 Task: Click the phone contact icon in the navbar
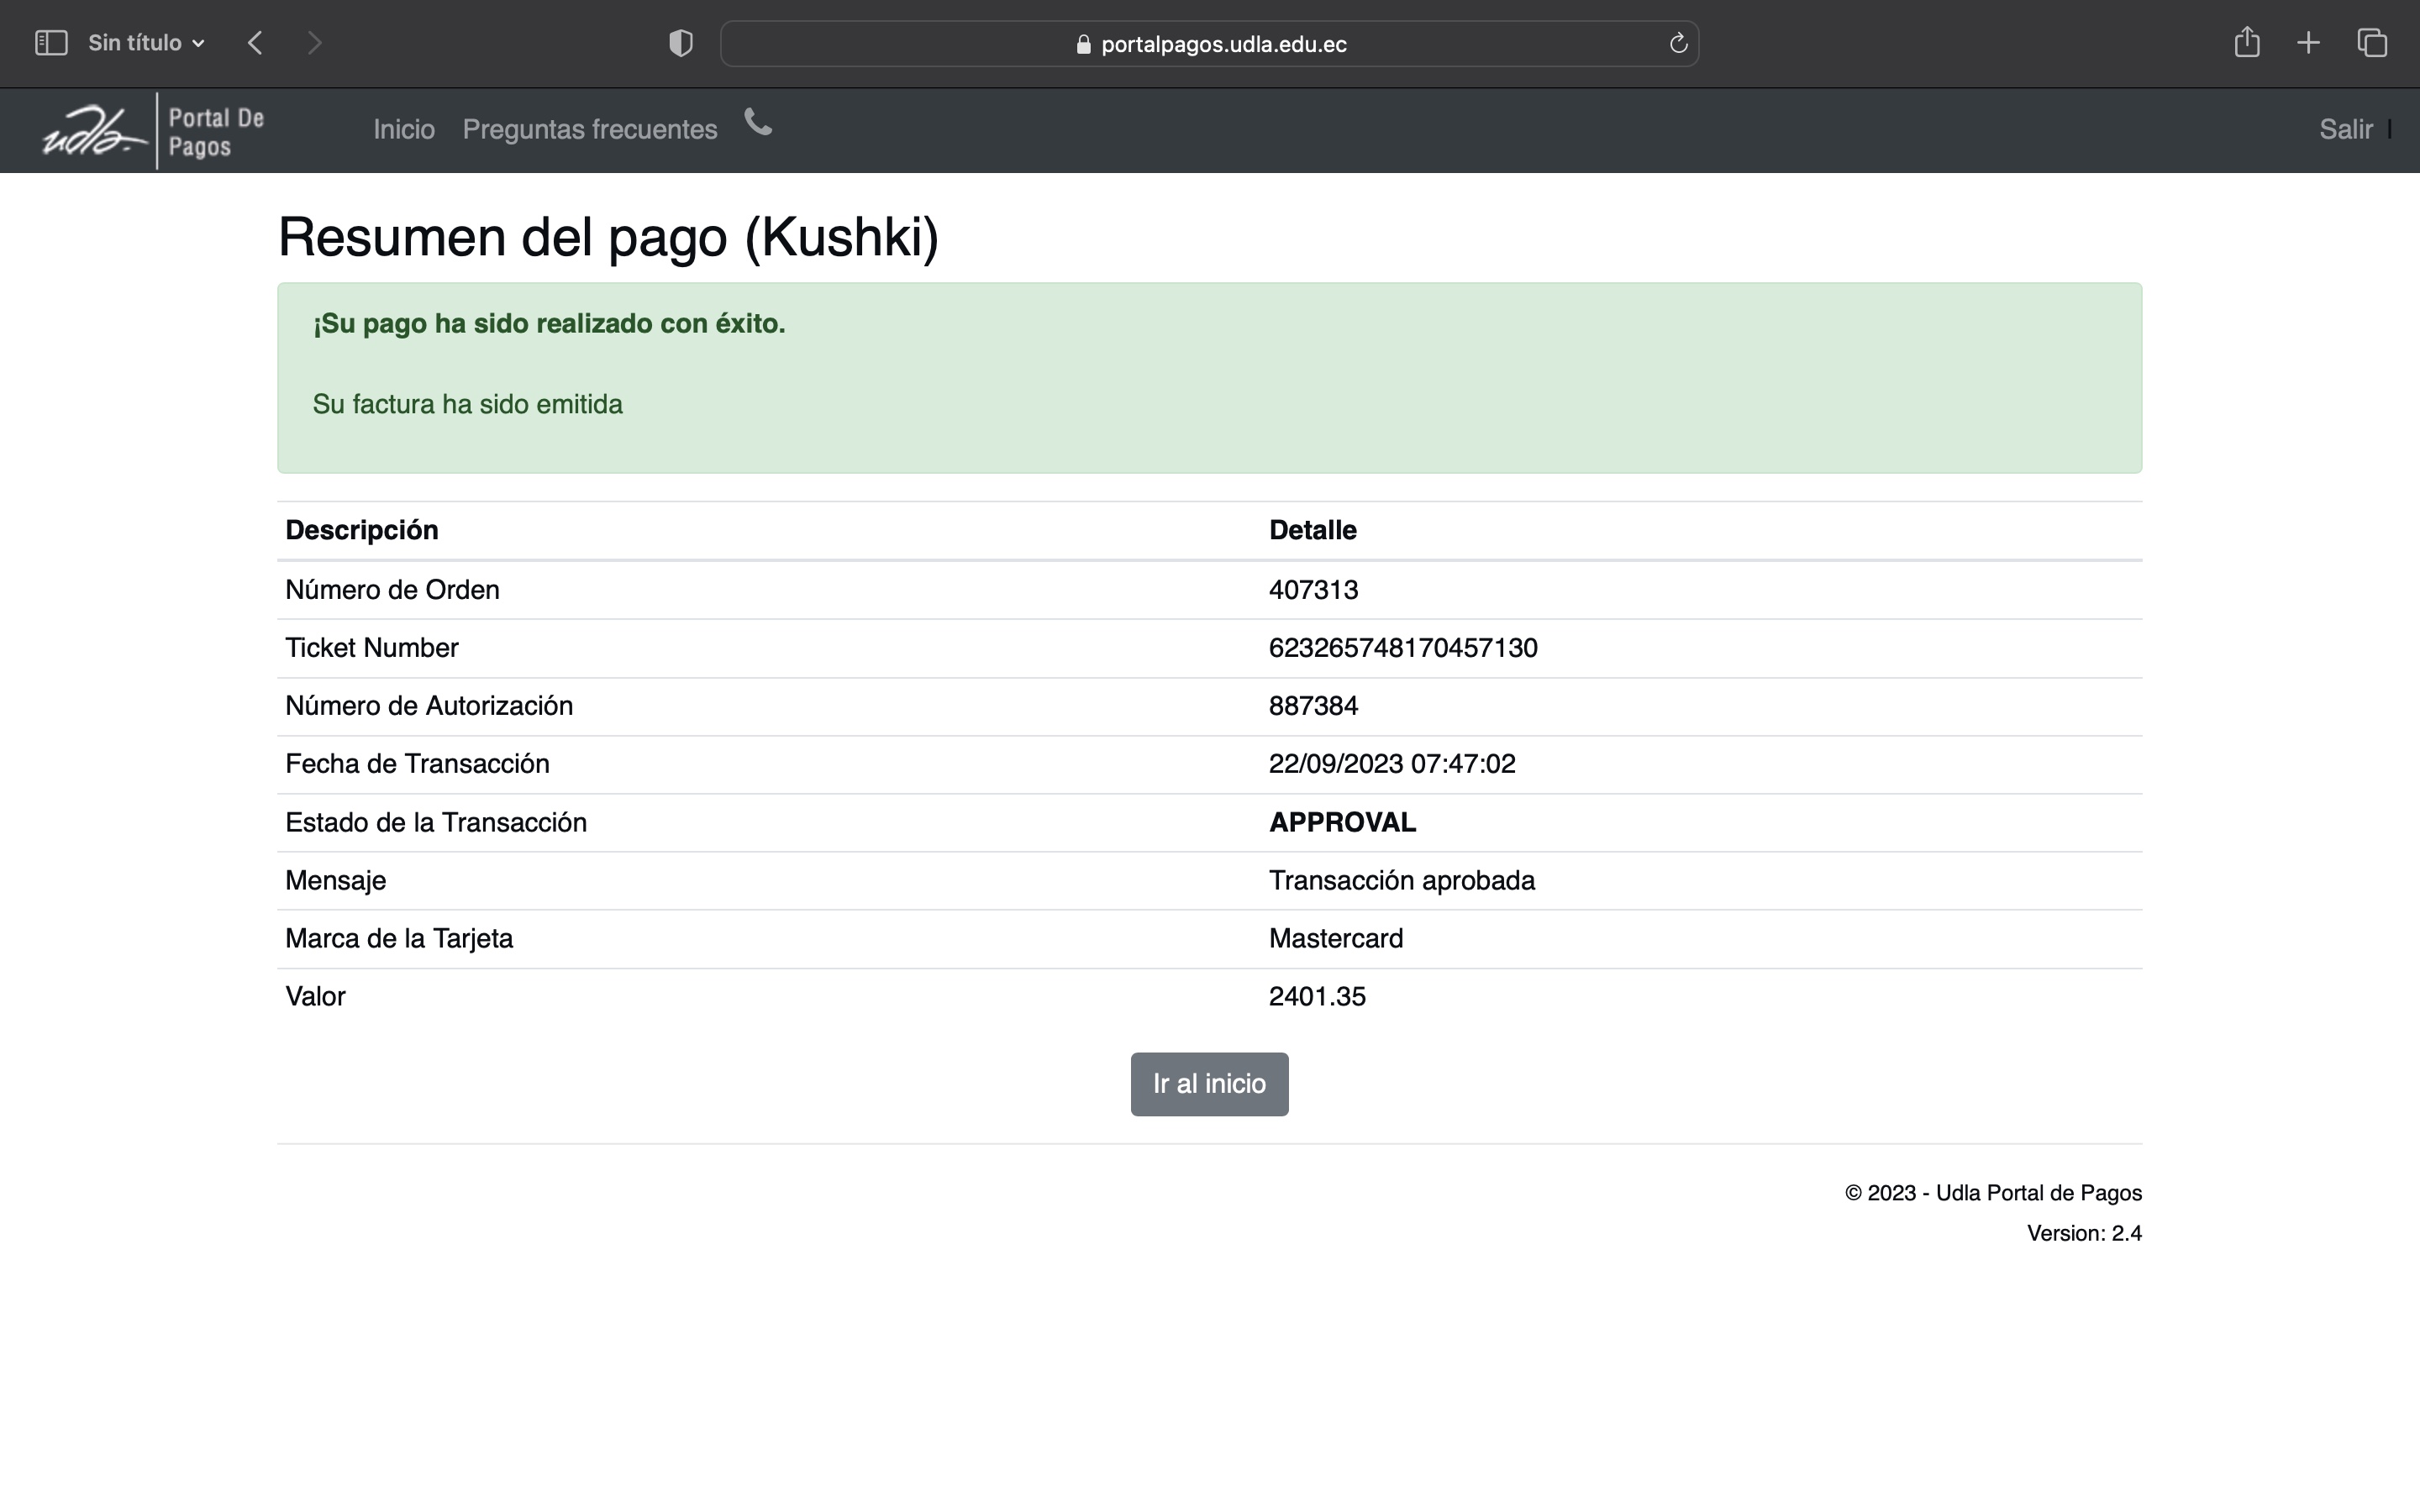(758, 123)
